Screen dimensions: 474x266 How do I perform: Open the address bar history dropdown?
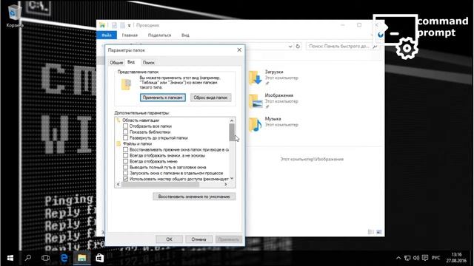290,47
